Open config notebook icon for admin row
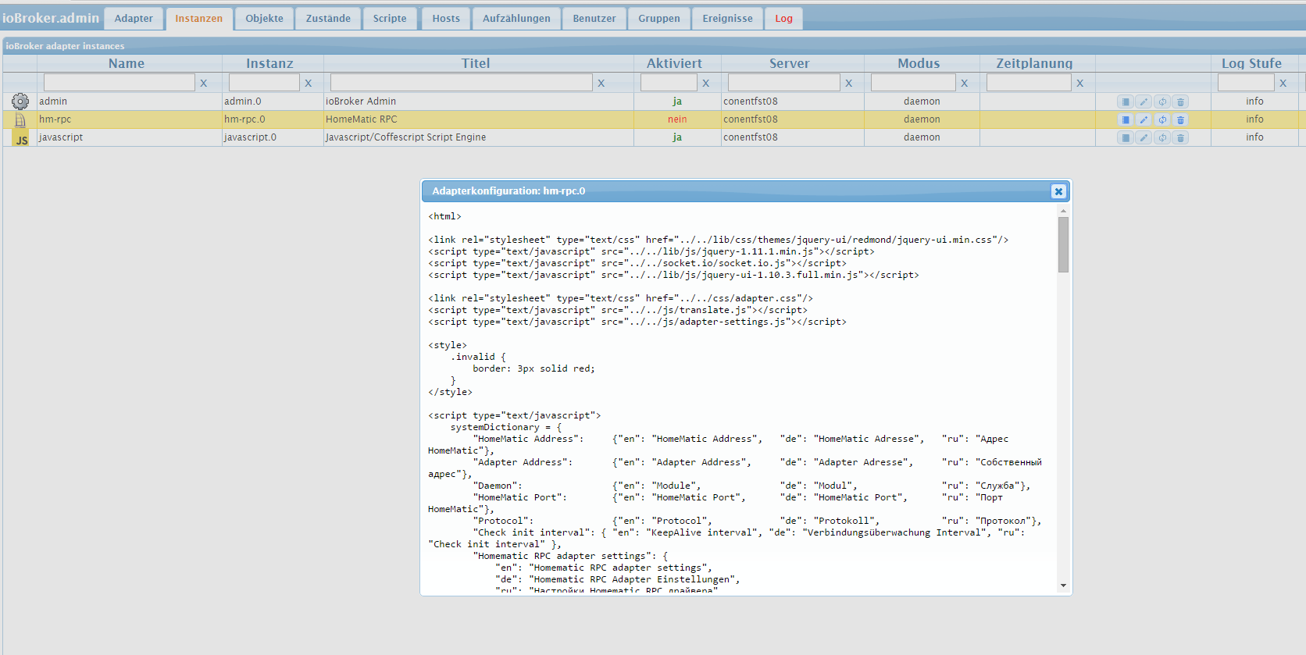Image resolution: width=1306 pixels, height=655 pixels. click(1125, 101)
